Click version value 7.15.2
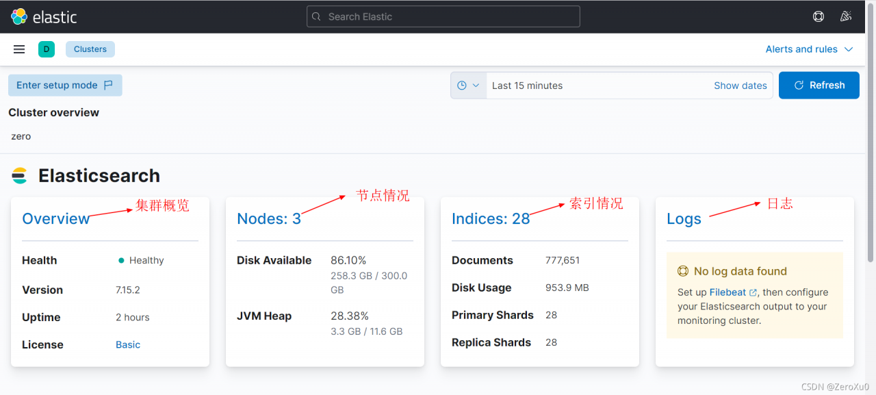Screen dimensions: 876x395 [128, 290]
